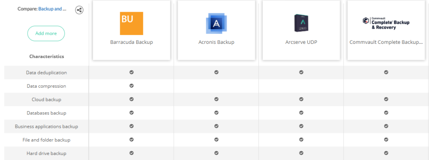Select the Arcserve UDP product name

click(x=301, y=42)
